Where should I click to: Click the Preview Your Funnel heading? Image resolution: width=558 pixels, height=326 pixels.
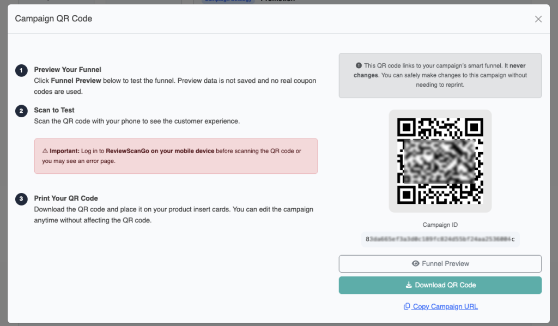(x=68, y=70)
